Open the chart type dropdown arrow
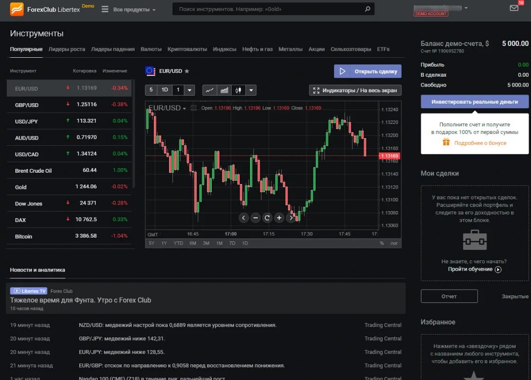Screen dimensions: 531x380 pyautogui.click(x=251, y=90)
